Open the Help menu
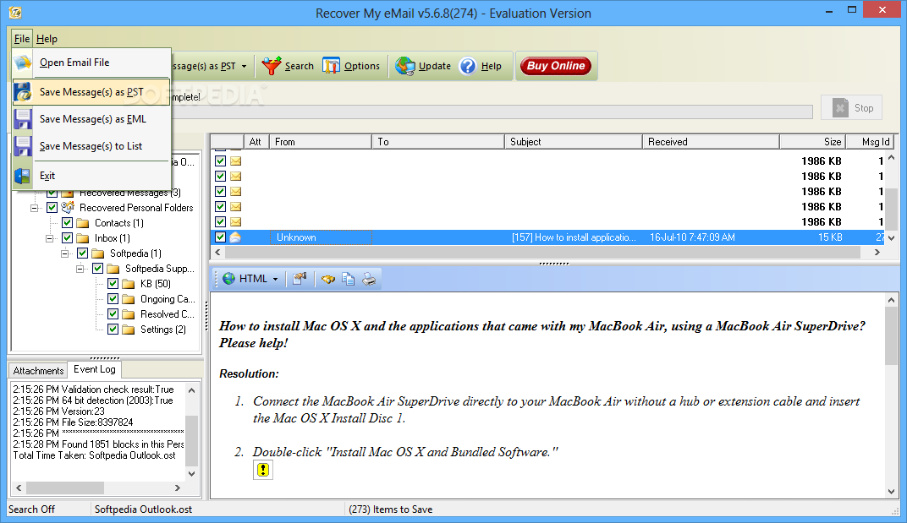Screen dimensions: 907x523 point(47,39)
